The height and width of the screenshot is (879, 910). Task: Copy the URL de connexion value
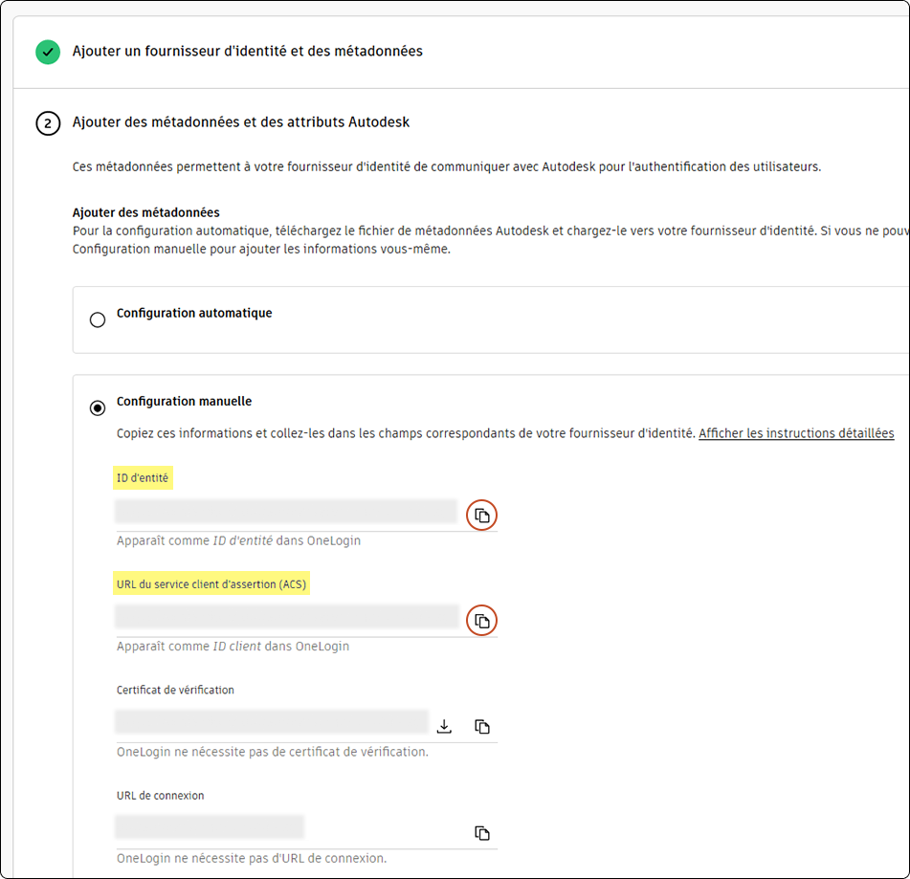(482, 832)
